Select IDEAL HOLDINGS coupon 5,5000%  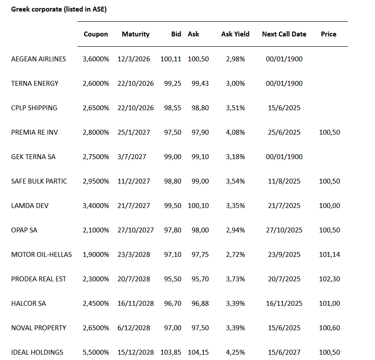click(x=96, y=352)
